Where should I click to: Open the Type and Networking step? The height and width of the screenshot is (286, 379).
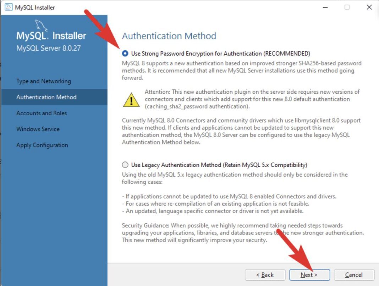(44, 81)
